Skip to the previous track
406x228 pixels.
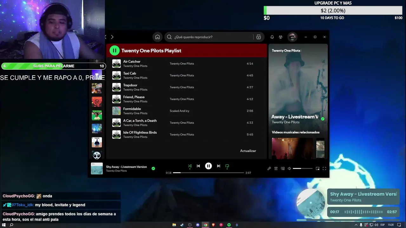pos(198,166)
